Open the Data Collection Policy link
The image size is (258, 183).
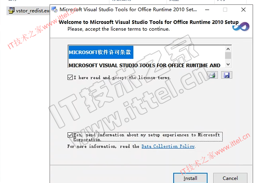168,146
